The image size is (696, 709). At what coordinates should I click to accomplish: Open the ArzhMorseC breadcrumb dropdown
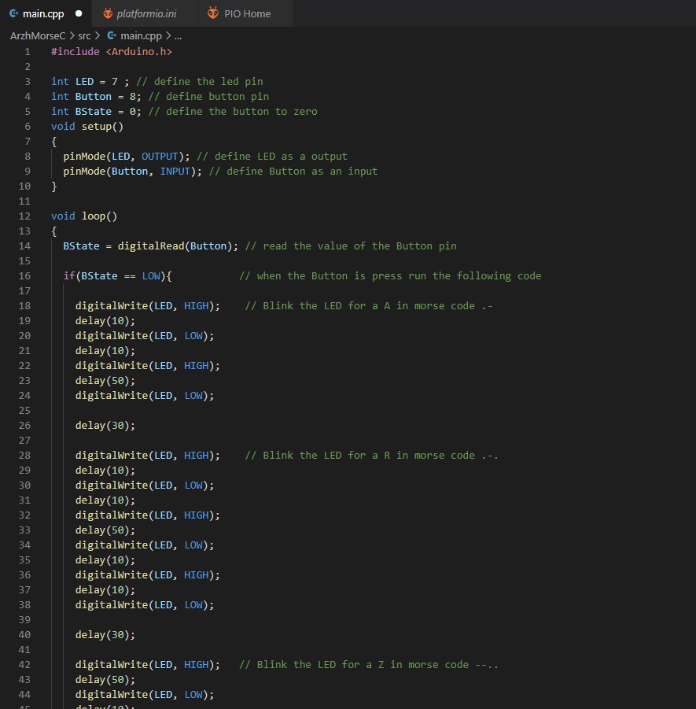pyautogui.click(x=37, y=35)
